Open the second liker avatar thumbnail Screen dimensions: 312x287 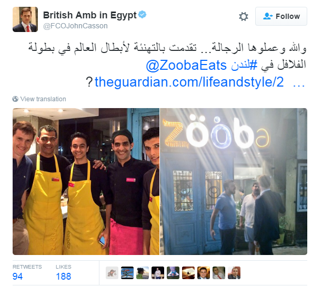click(x=127, y=273)
